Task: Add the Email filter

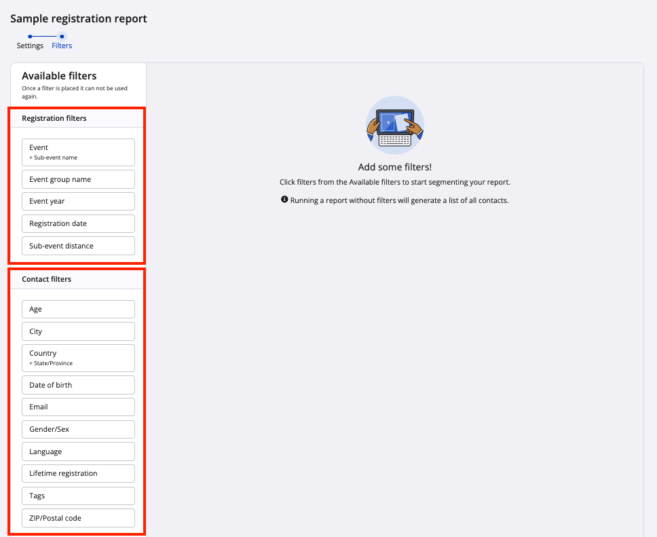Action: pyautogui.click(x=78, y=407)
